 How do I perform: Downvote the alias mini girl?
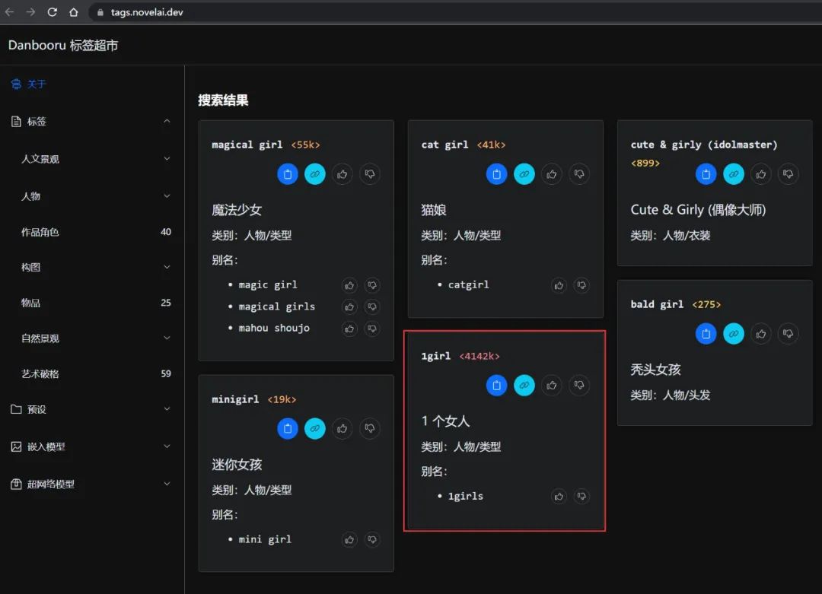[372, 539]
